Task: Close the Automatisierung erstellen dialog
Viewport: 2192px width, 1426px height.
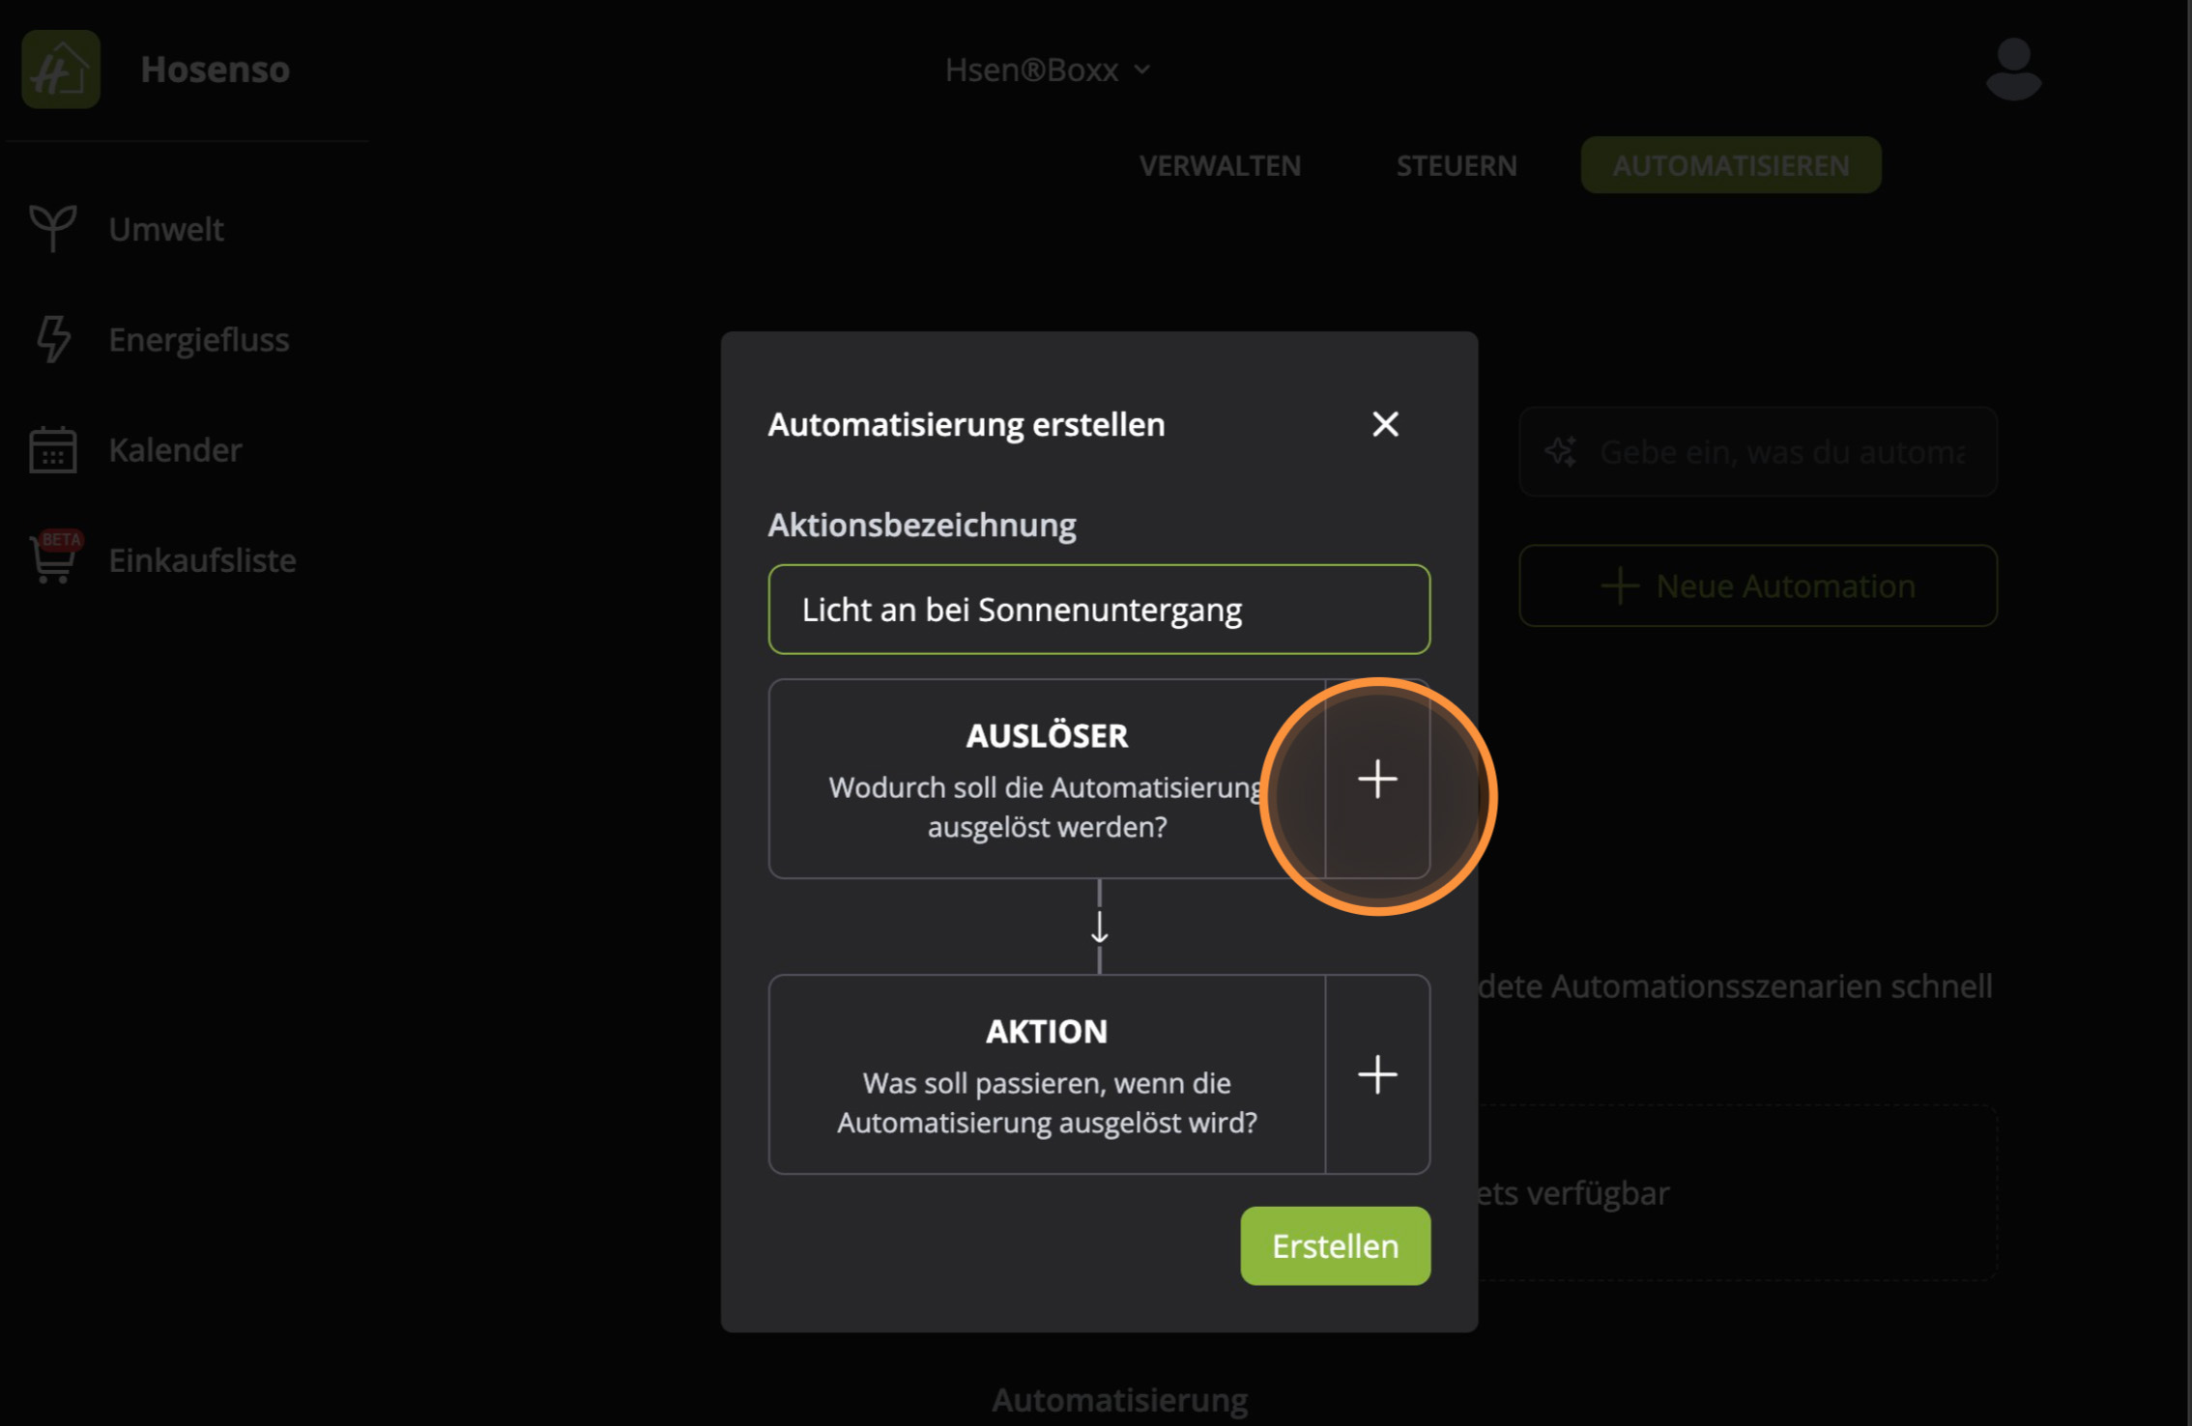Action: 1386,424
